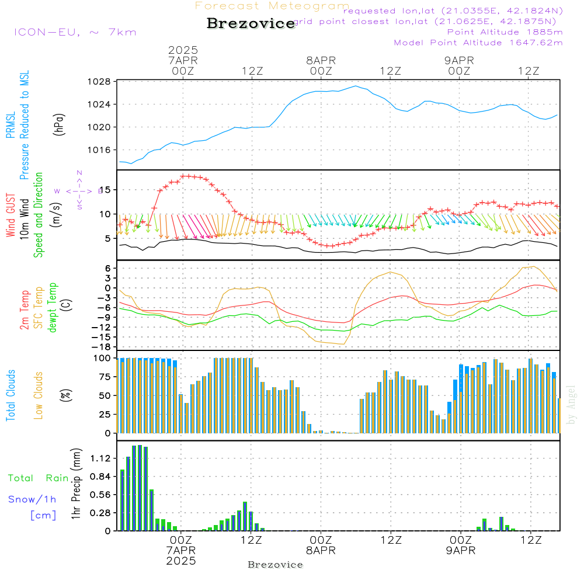Select the "10m Wind" legend label

[x=24, y=218]
